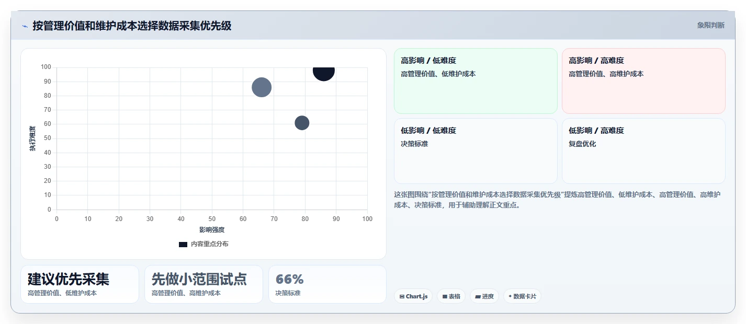Open the 高影响 / 高难度 quadrant card

pos(643,81)
